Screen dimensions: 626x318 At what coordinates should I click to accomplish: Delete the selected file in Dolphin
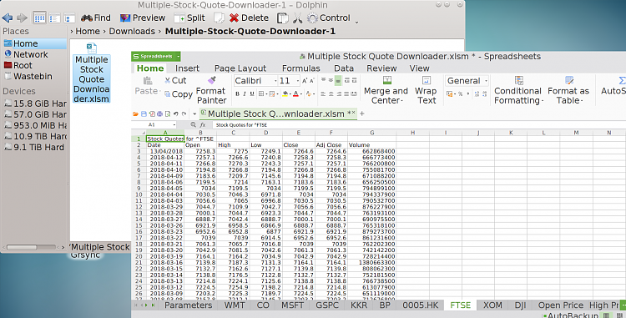(249, 18)
